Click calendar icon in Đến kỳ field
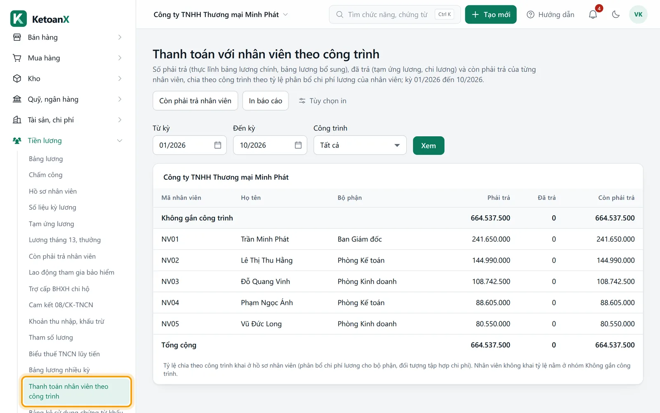Viewport: 660px width, 413px height. click(298, 145)
